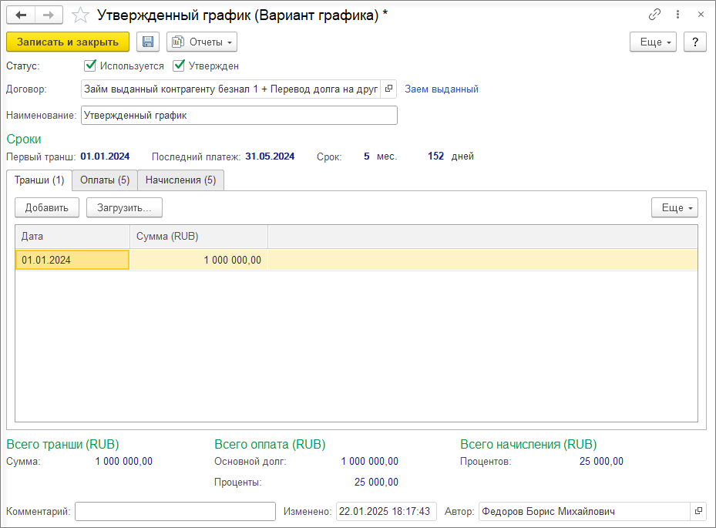
Task: Click the forward navigation arrow
Action: point(49,15)
